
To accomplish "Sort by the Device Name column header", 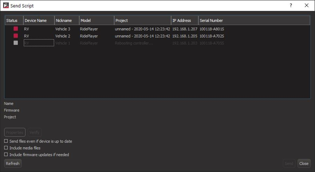I will [x=39, y=20].
